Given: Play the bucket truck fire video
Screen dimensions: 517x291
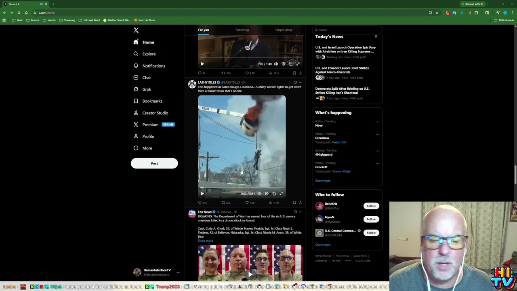Looking at the screenshot, I should pyautogui.click(x=202, y=194).
